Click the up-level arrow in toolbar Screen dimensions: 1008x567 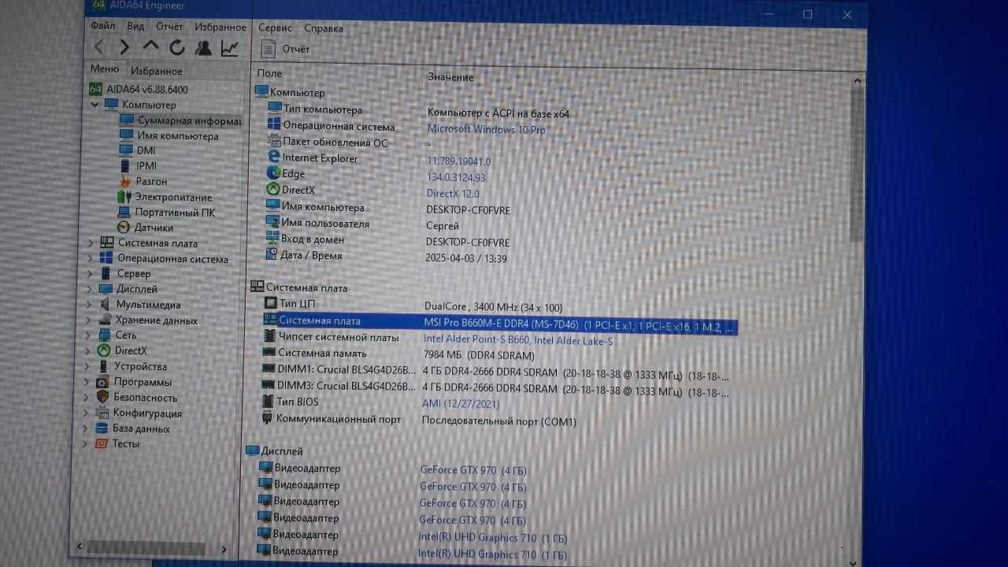150,47
